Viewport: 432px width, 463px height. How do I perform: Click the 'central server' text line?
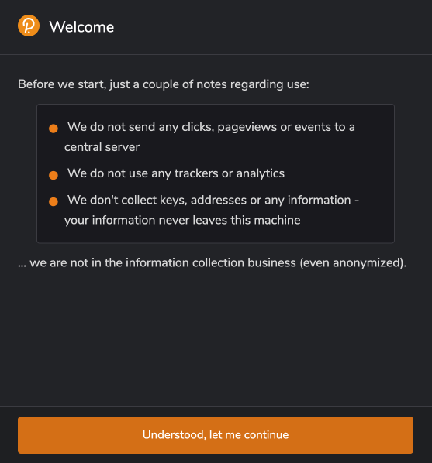click(x=102, y=147)
